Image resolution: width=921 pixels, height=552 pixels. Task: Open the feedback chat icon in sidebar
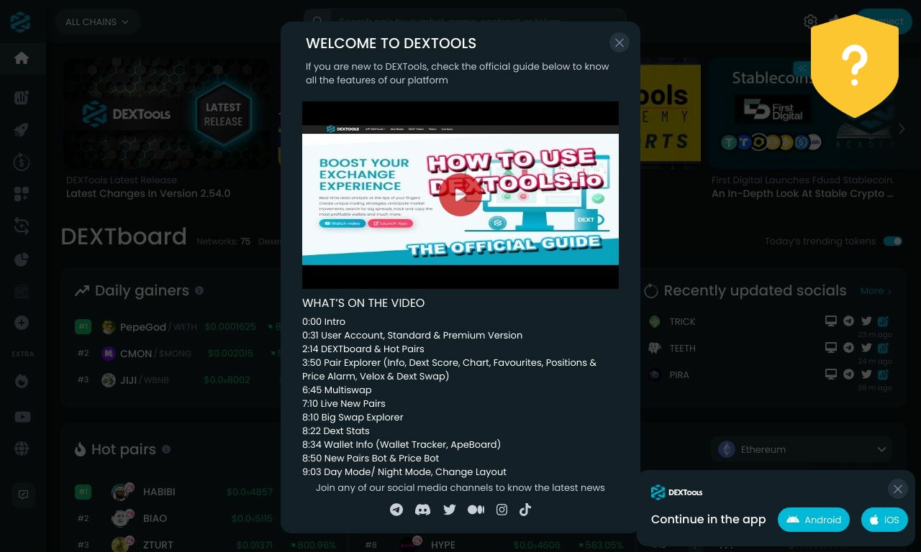click(23, 494)
